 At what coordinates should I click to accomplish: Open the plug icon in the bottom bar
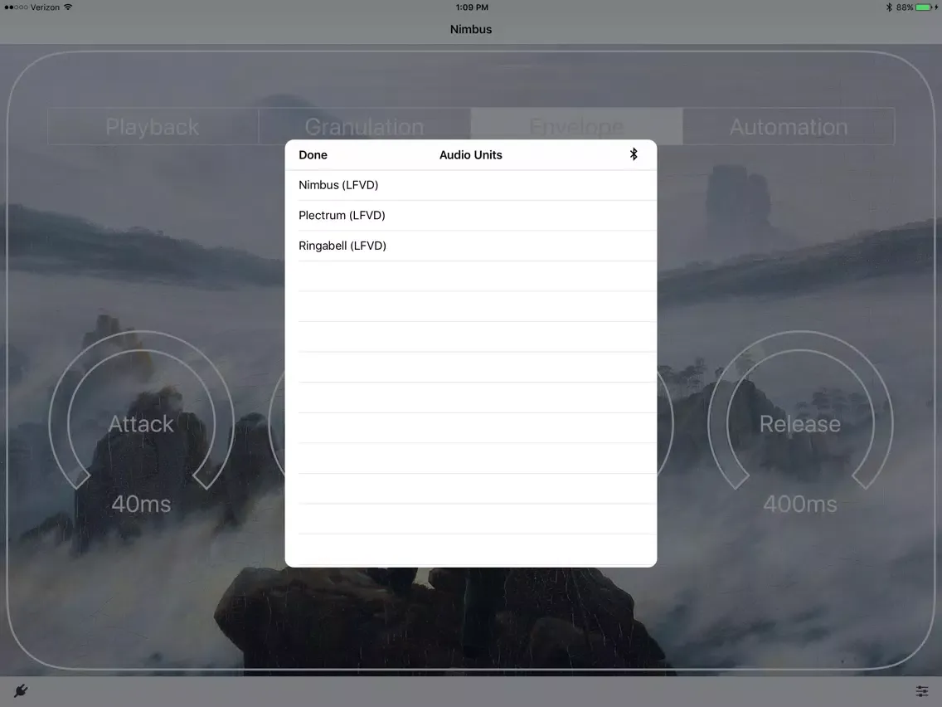tap(21, 690)
